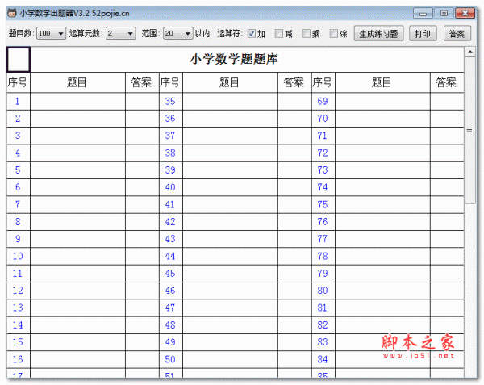
Task: Close the 小学数学出题器 window
Action: point(465,13)
